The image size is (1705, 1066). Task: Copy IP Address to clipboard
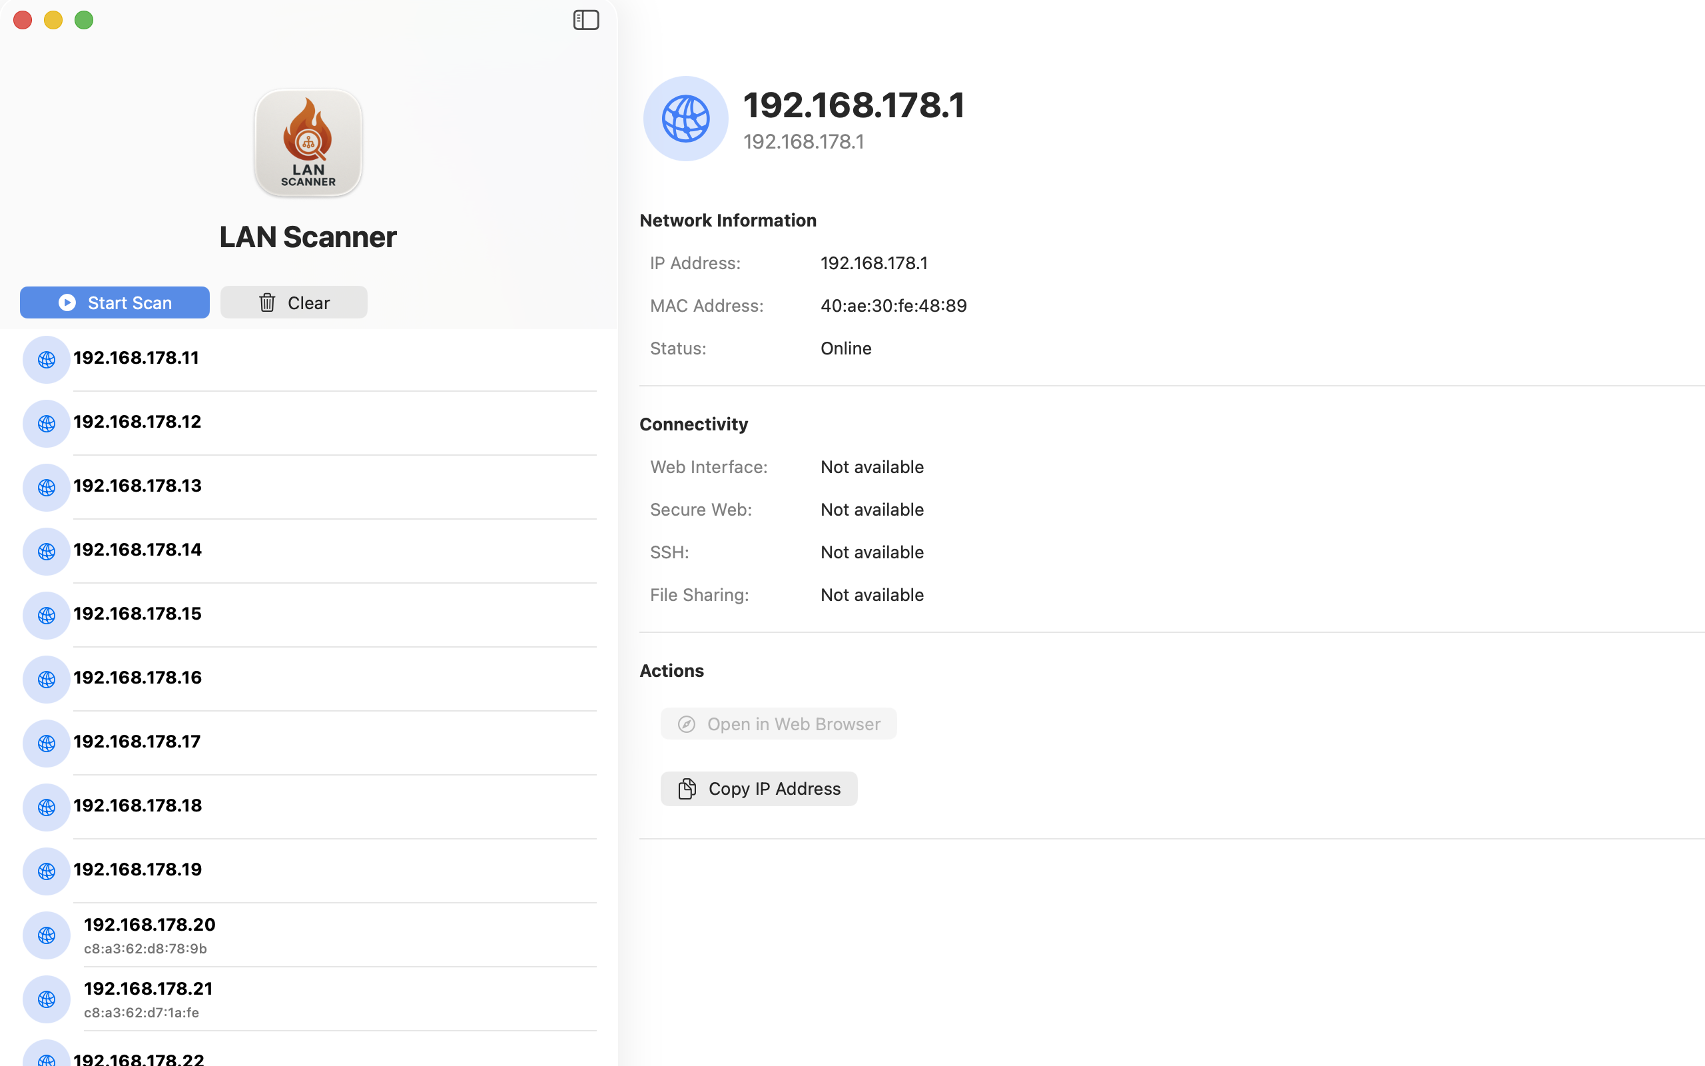(x=759, y=788)
